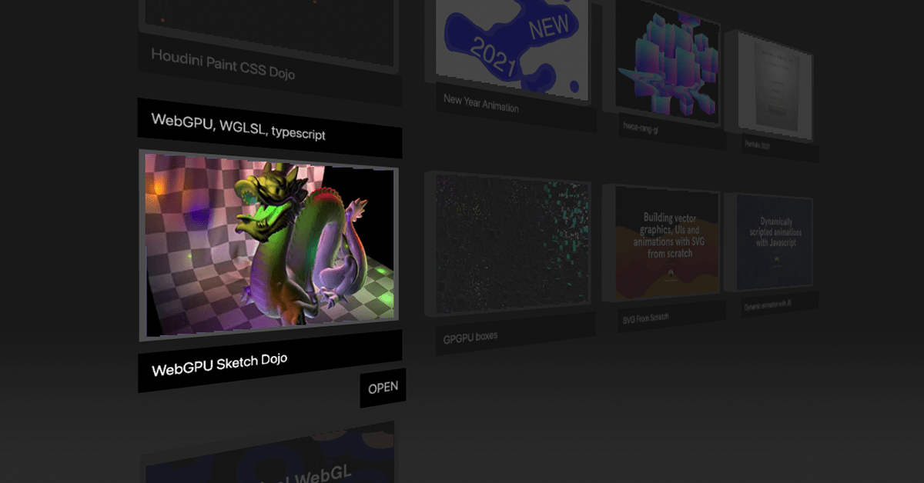Open the New Year Animation 2021 thumbnail

(x=511, y=50)
